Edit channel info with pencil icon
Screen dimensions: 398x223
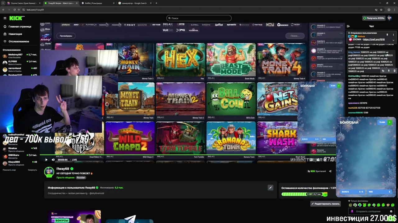click(270, 188)
